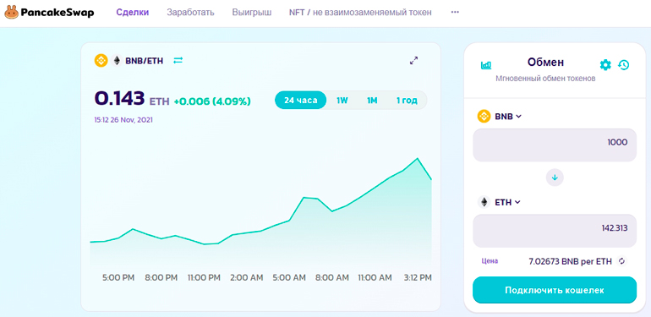Select the 24 часа chart range
This screenshot has height=317, width=651.
[x=301, y=100]
